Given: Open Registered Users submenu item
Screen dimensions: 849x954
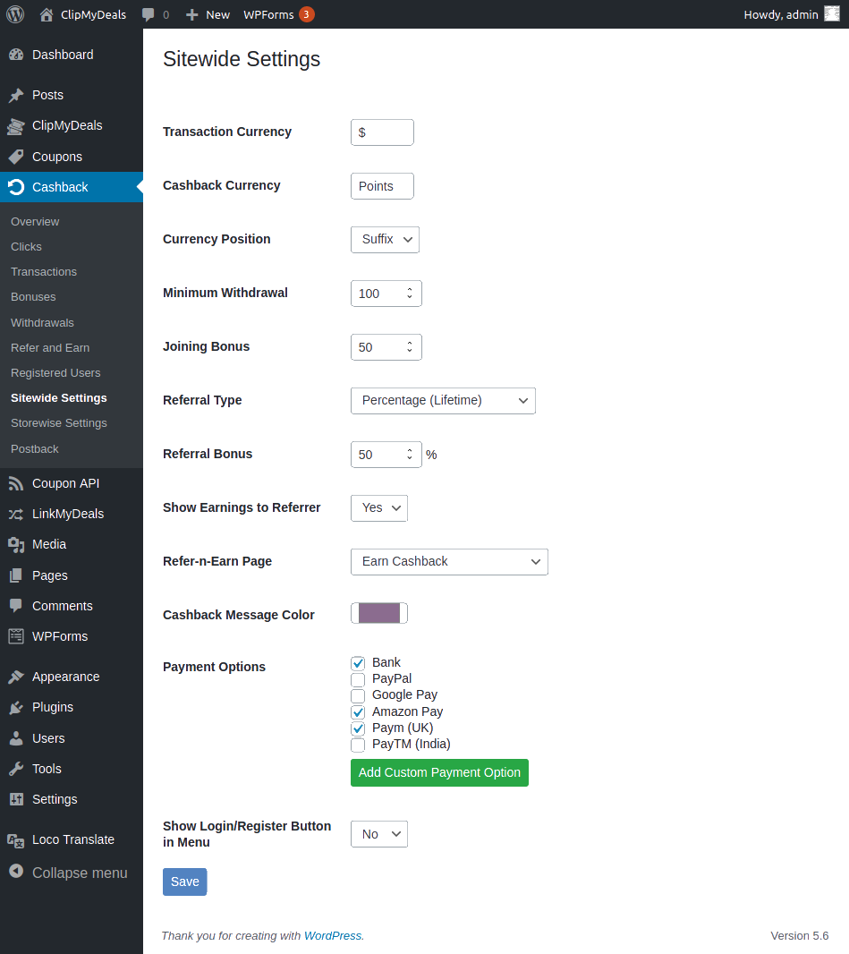Looking at the screenshot, I should 55,373.
